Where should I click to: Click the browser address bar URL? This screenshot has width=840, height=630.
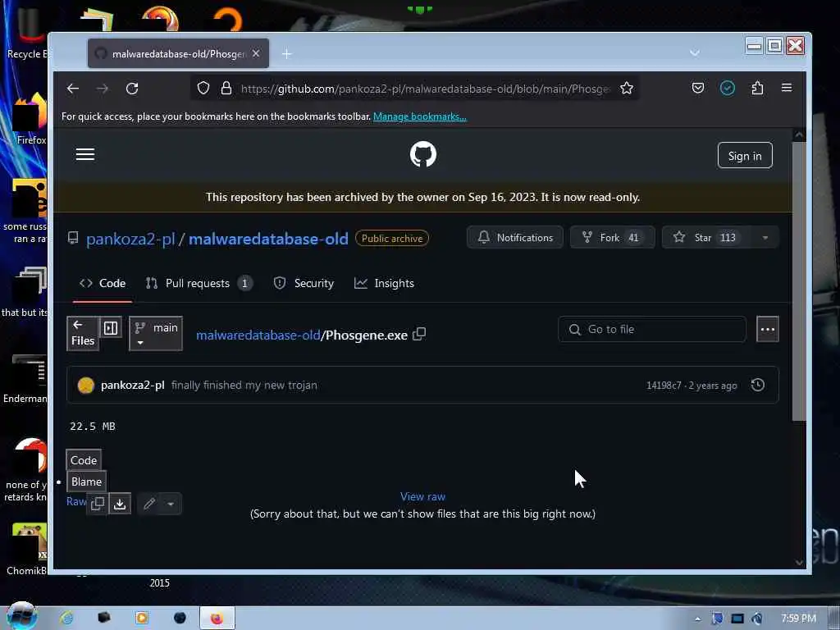pos(425,89)
